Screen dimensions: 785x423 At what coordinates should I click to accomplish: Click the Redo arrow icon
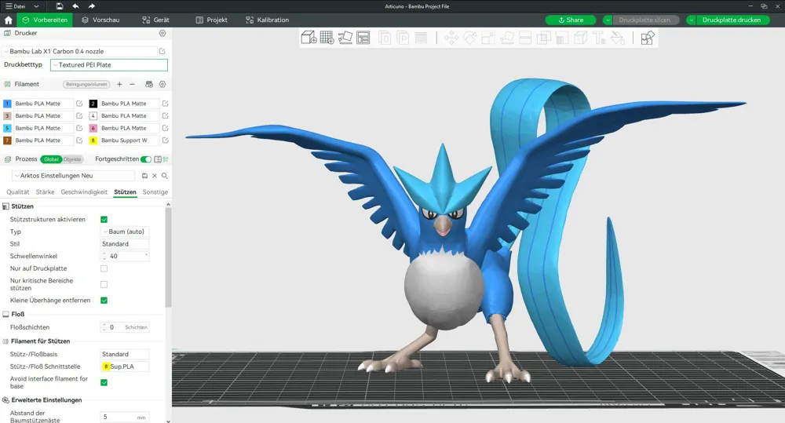91,6
